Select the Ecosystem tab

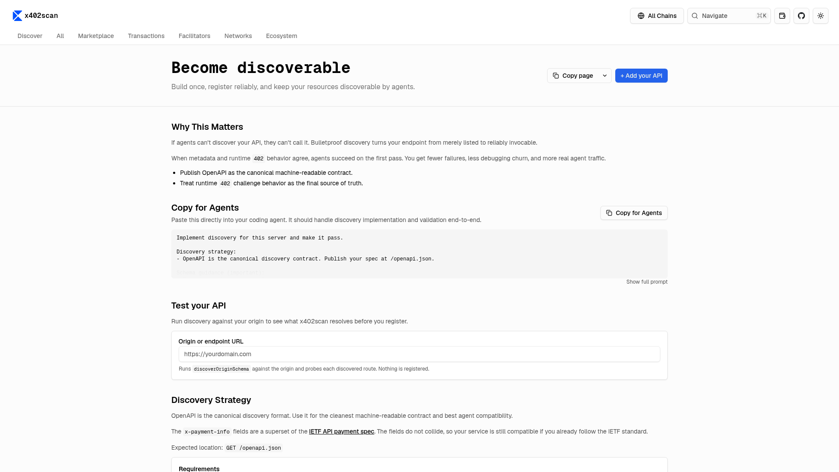[x=281, y=36]
